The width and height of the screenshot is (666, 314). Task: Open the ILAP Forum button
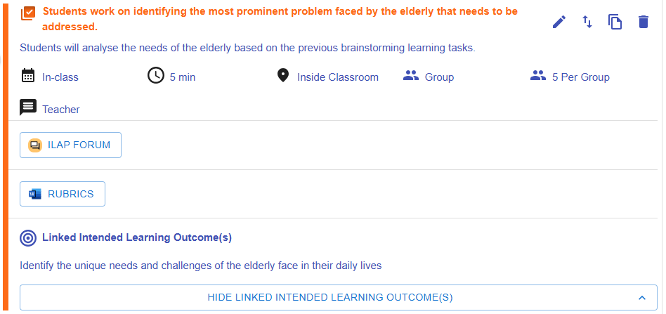70,145
